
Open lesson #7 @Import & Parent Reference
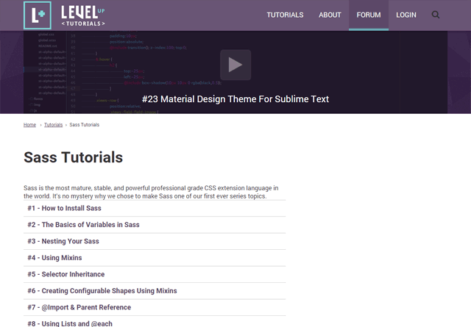[79, 307]
